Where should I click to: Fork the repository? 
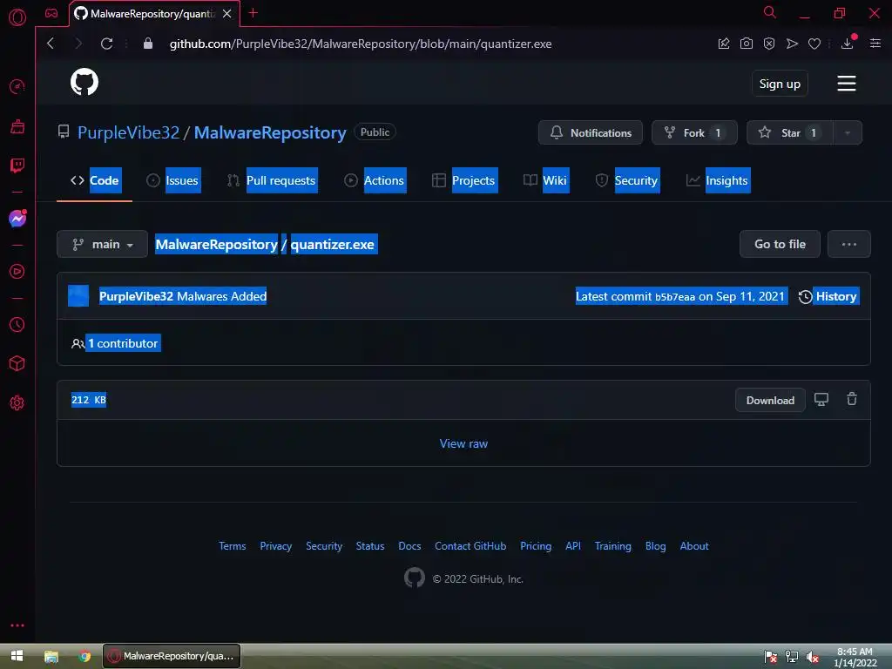click(x=694, y=132)
